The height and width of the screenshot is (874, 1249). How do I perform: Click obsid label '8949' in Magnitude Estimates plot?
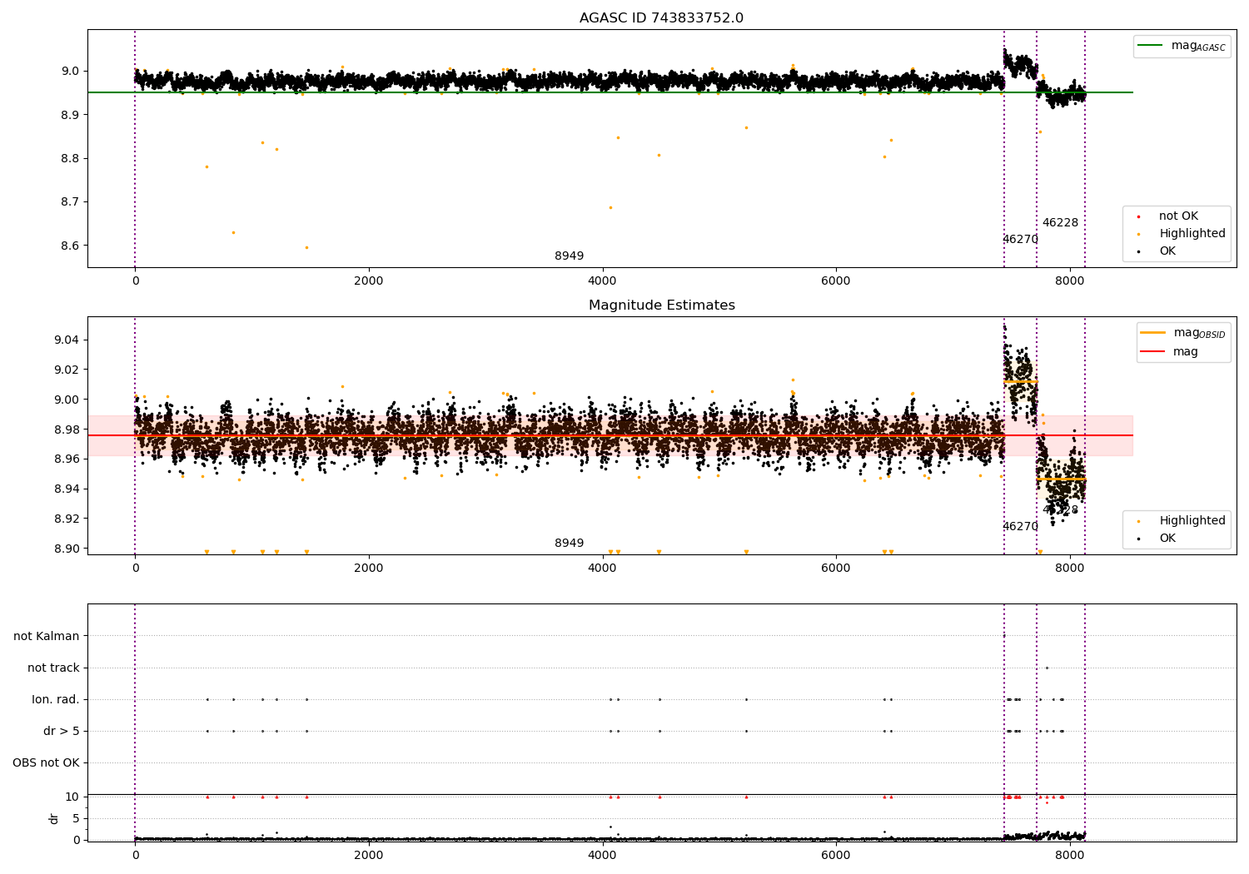(x=570, y=544)
